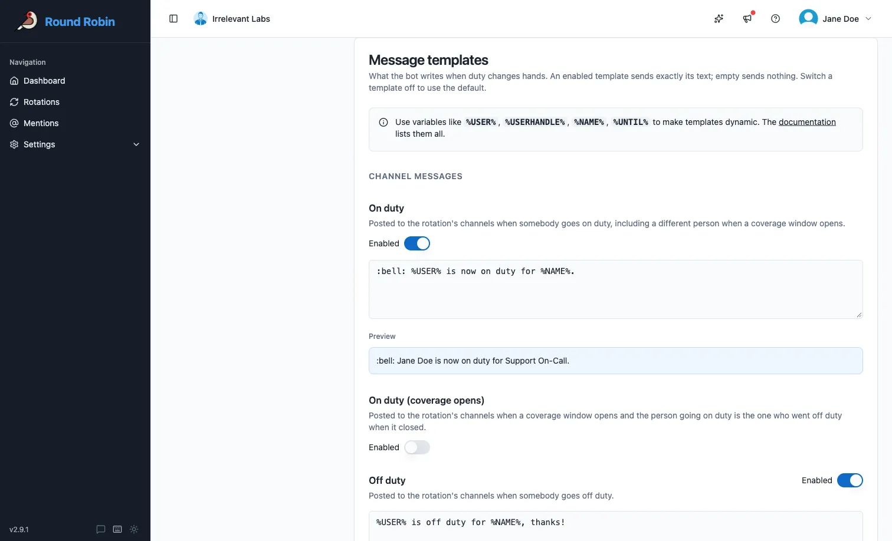Click the Navigation sidebar label

[28, 62]
